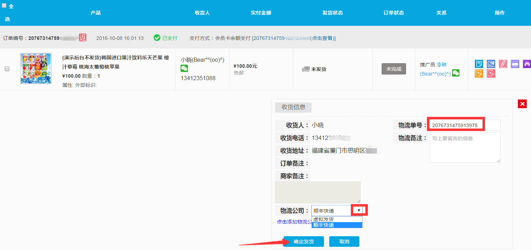Click the WeChat icon beside promoter 李琳
The height and width of the screenshot is (250, 531).
point(456,73)
